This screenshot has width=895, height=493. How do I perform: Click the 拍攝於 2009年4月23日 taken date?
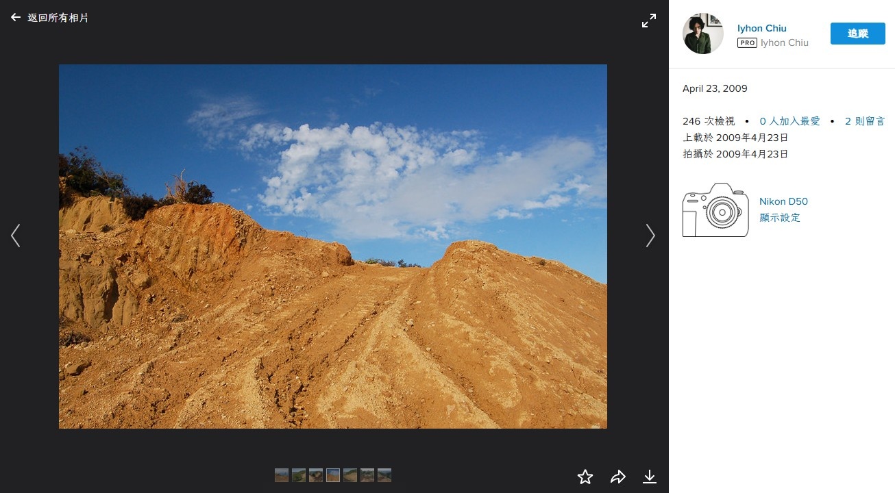tap(735, 154)
